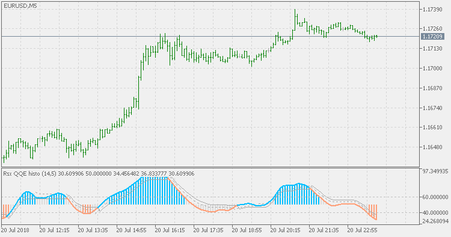The width and height of the screenshot is (451, 237).
Task: Click the 1.17130 price axis label
Action: (432, 49)
